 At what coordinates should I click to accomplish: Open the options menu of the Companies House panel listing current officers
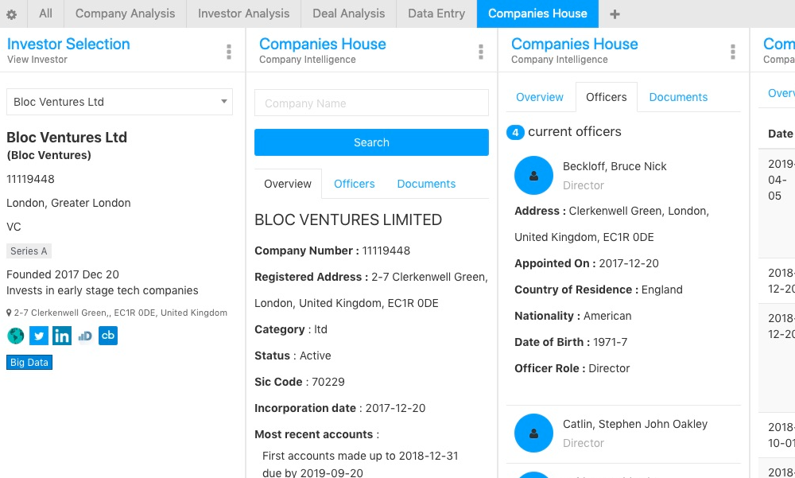pos(733,52)
